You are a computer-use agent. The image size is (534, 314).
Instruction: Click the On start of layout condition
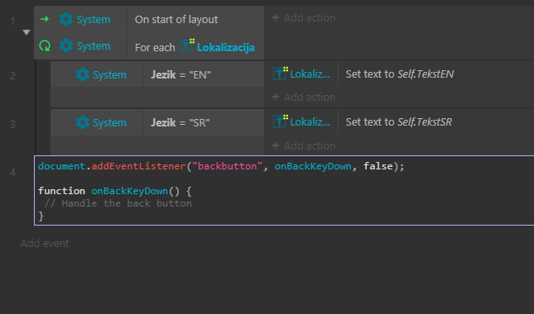click(195, 19)
